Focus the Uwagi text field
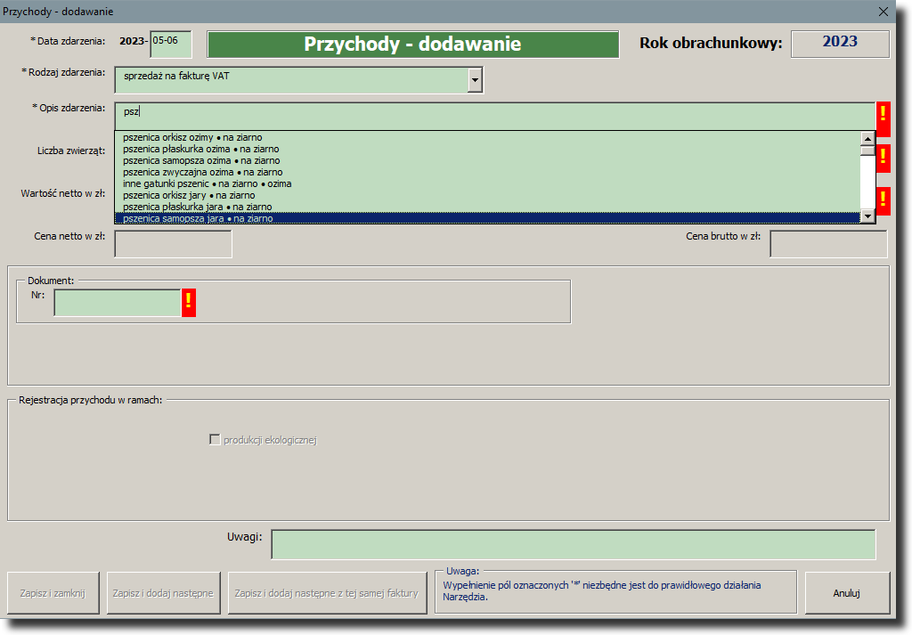The width and height of the screenshot is (912, 635). point(573,544)
